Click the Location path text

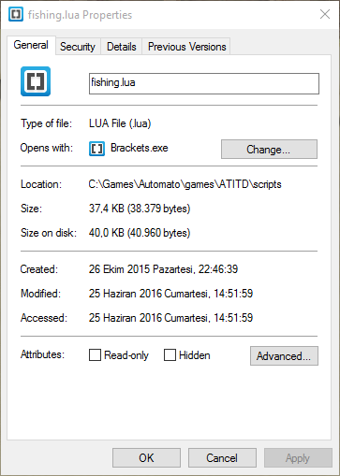tap(185, 184)
